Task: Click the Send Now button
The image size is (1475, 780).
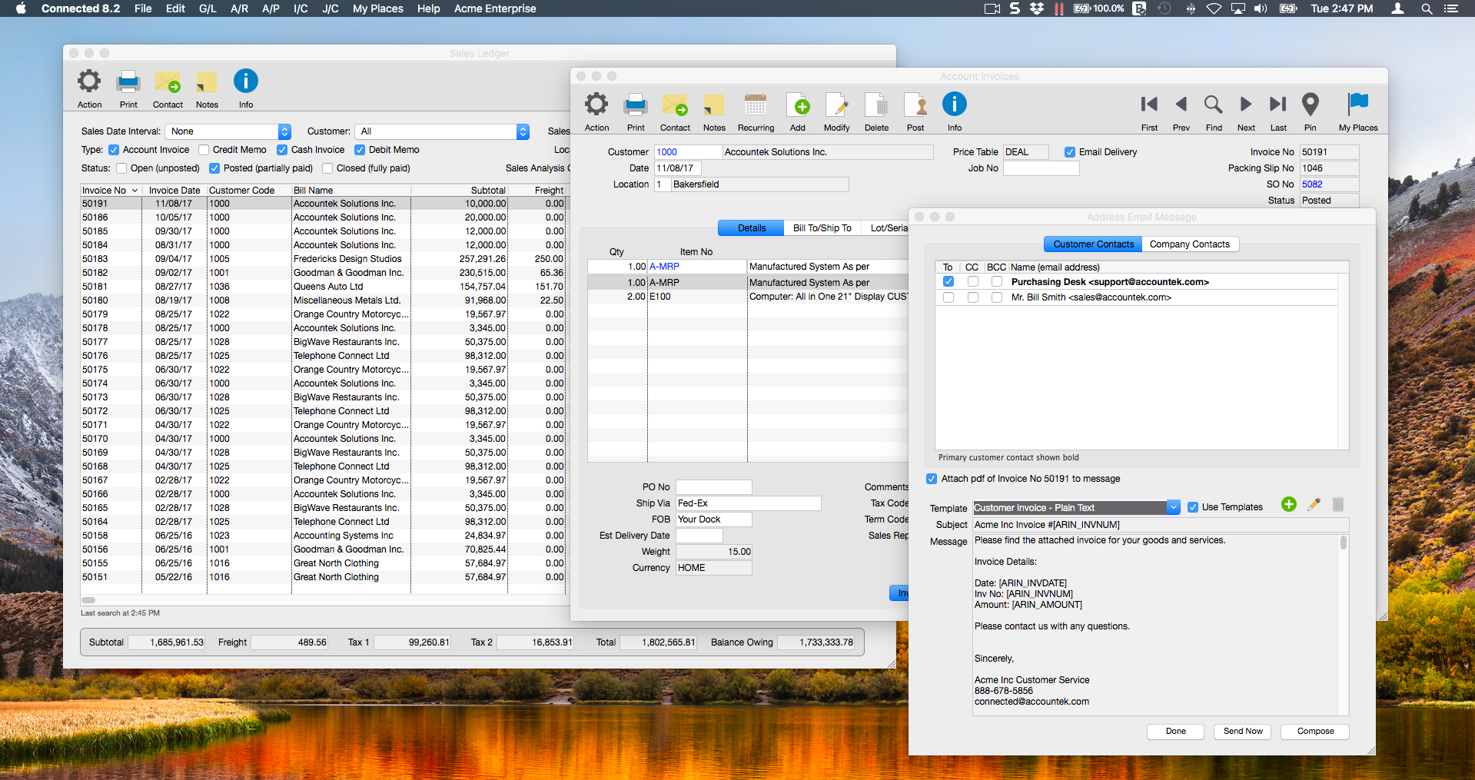Action: click(x=1242, y=732)
